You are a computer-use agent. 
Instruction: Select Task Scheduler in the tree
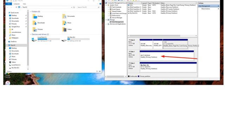click(116, 7)
